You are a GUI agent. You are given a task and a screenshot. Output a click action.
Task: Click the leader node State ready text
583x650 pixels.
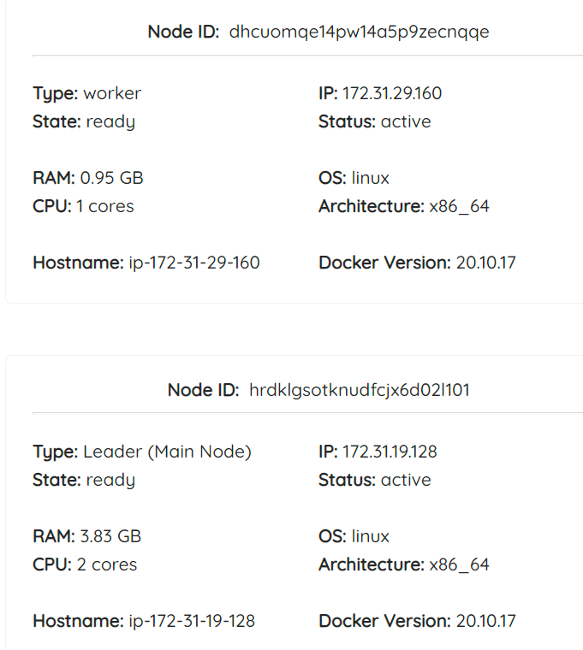click(110, 481)
